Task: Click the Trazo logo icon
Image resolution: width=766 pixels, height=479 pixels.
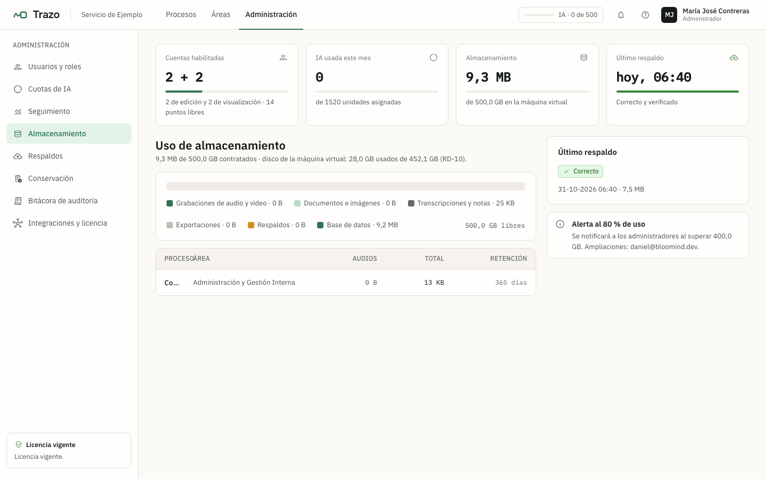Action: click(20, 15)
